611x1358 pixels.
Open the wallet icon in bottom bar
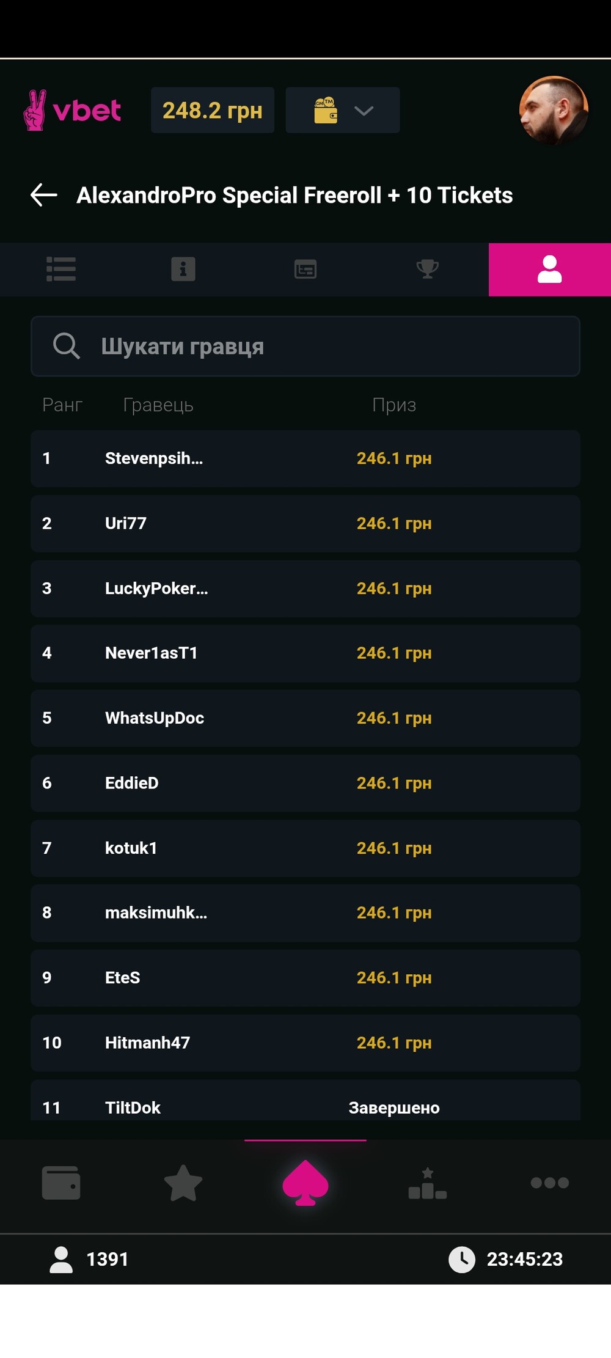point(61,1183)
